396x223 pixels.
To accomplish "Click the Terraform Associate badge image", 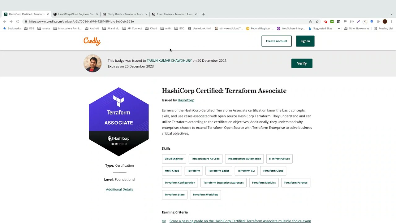I will click(119, 122).
